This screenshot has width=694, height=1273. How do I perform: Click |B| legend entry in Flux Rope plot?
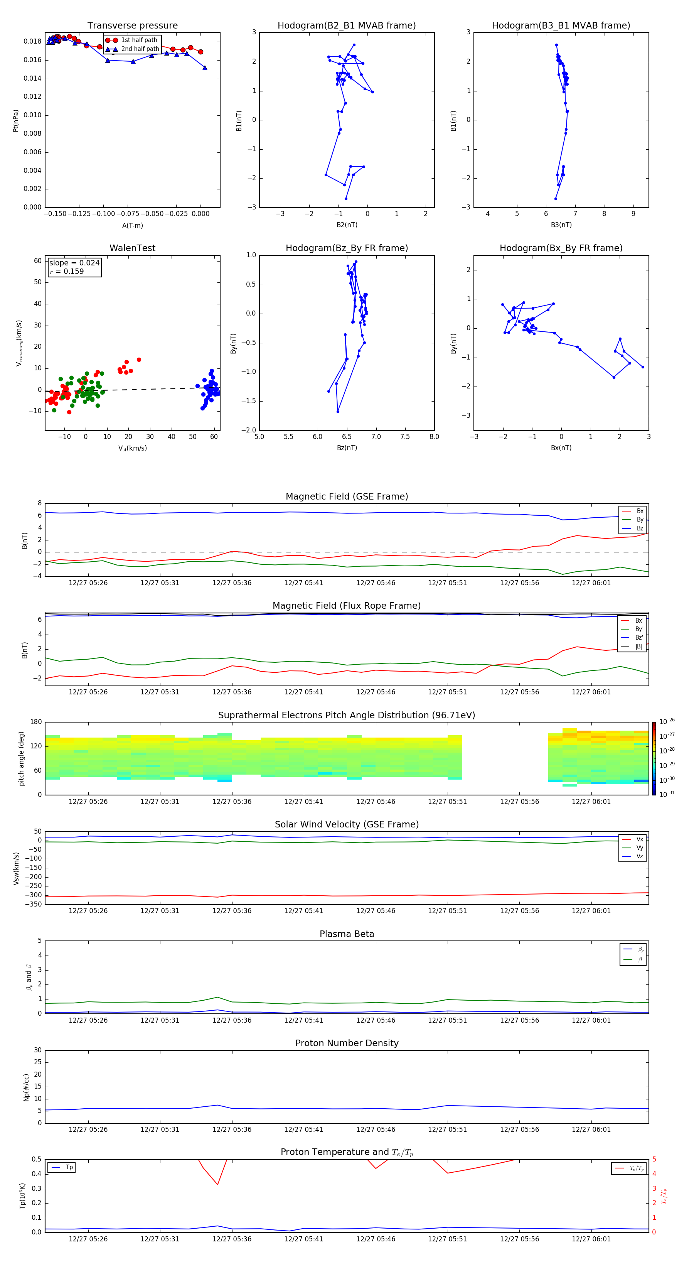[632, 647]
